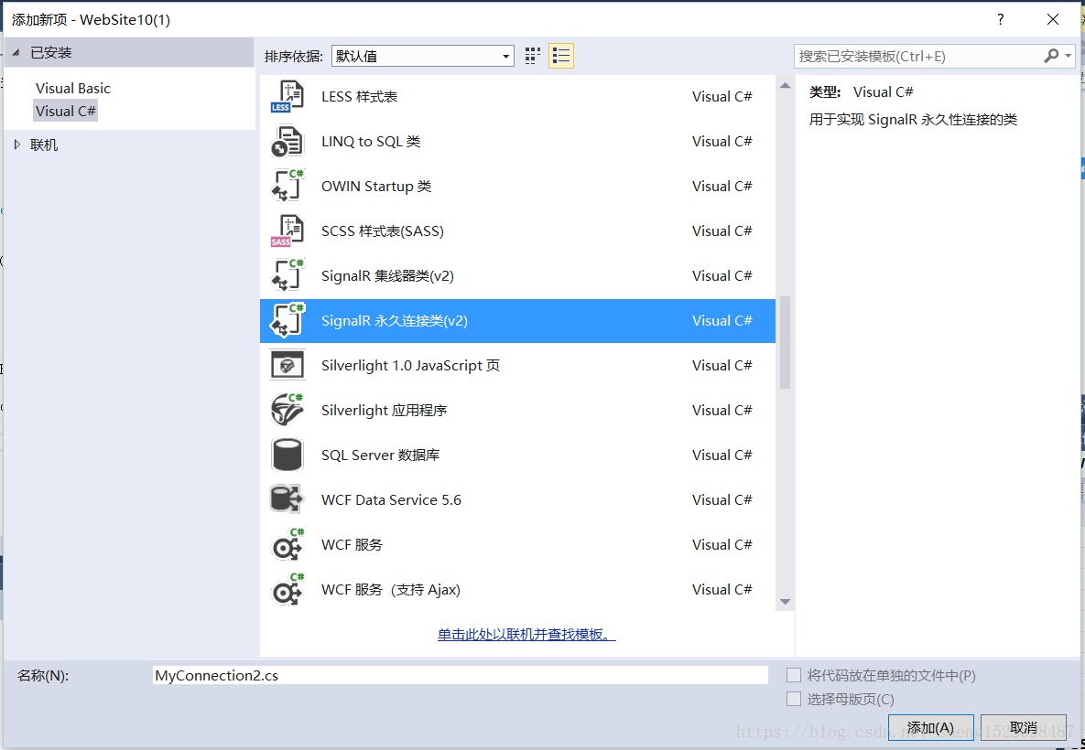Select the LESS 样式表 row text
1085x750 pixels.
tap(359, 97)
